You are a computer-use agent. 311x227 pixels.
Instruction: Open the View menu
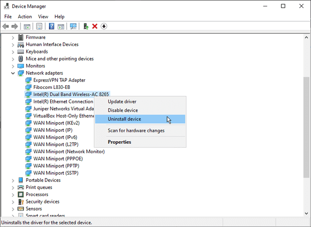pyautogui.click(x=43, y=17)
